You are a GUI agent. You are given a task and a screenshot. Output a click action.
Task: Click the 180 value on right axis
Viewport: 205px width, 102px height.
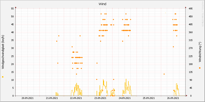pos(190,64)
